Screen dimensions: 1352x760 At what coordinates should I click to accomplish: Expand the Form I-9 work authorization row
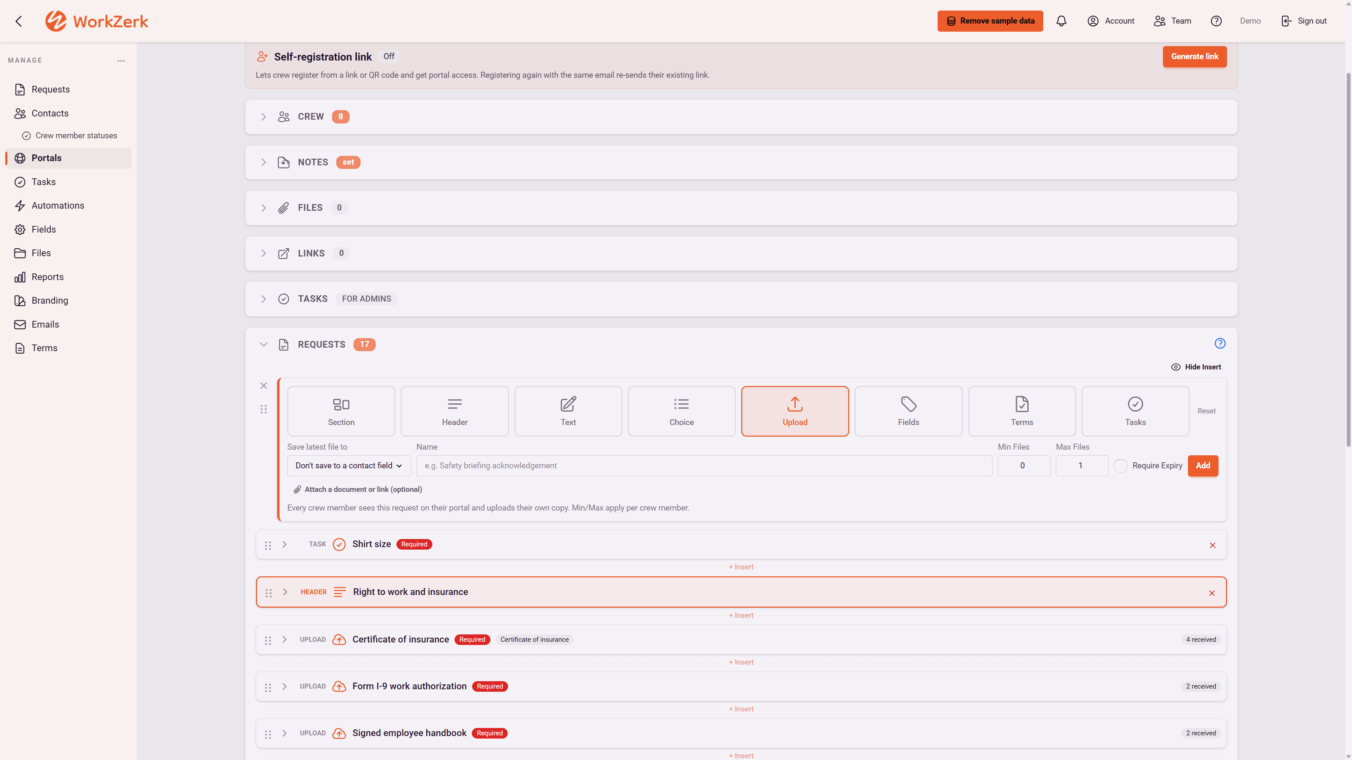pyautogui.click(x=284, y=686)
